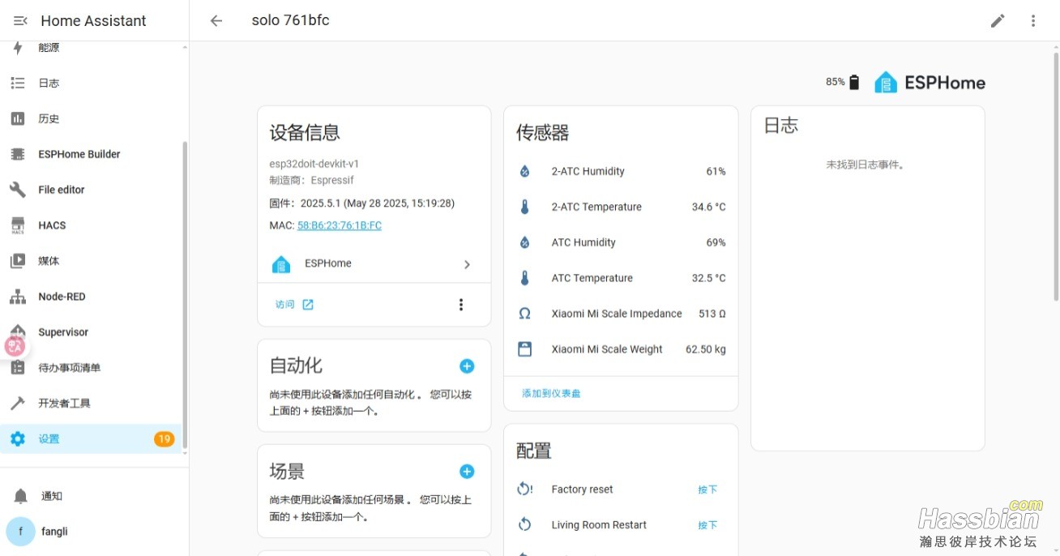The image size is (1060, 556).
Task: Open ESPHome Builder in sidebar
Action: (92, 154)
